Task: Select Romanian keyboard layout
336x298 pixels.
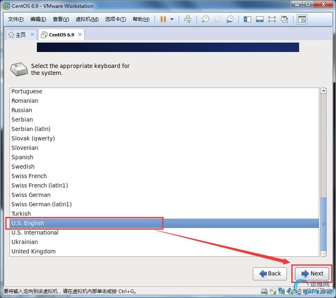Action: click(x=164, y=101)
